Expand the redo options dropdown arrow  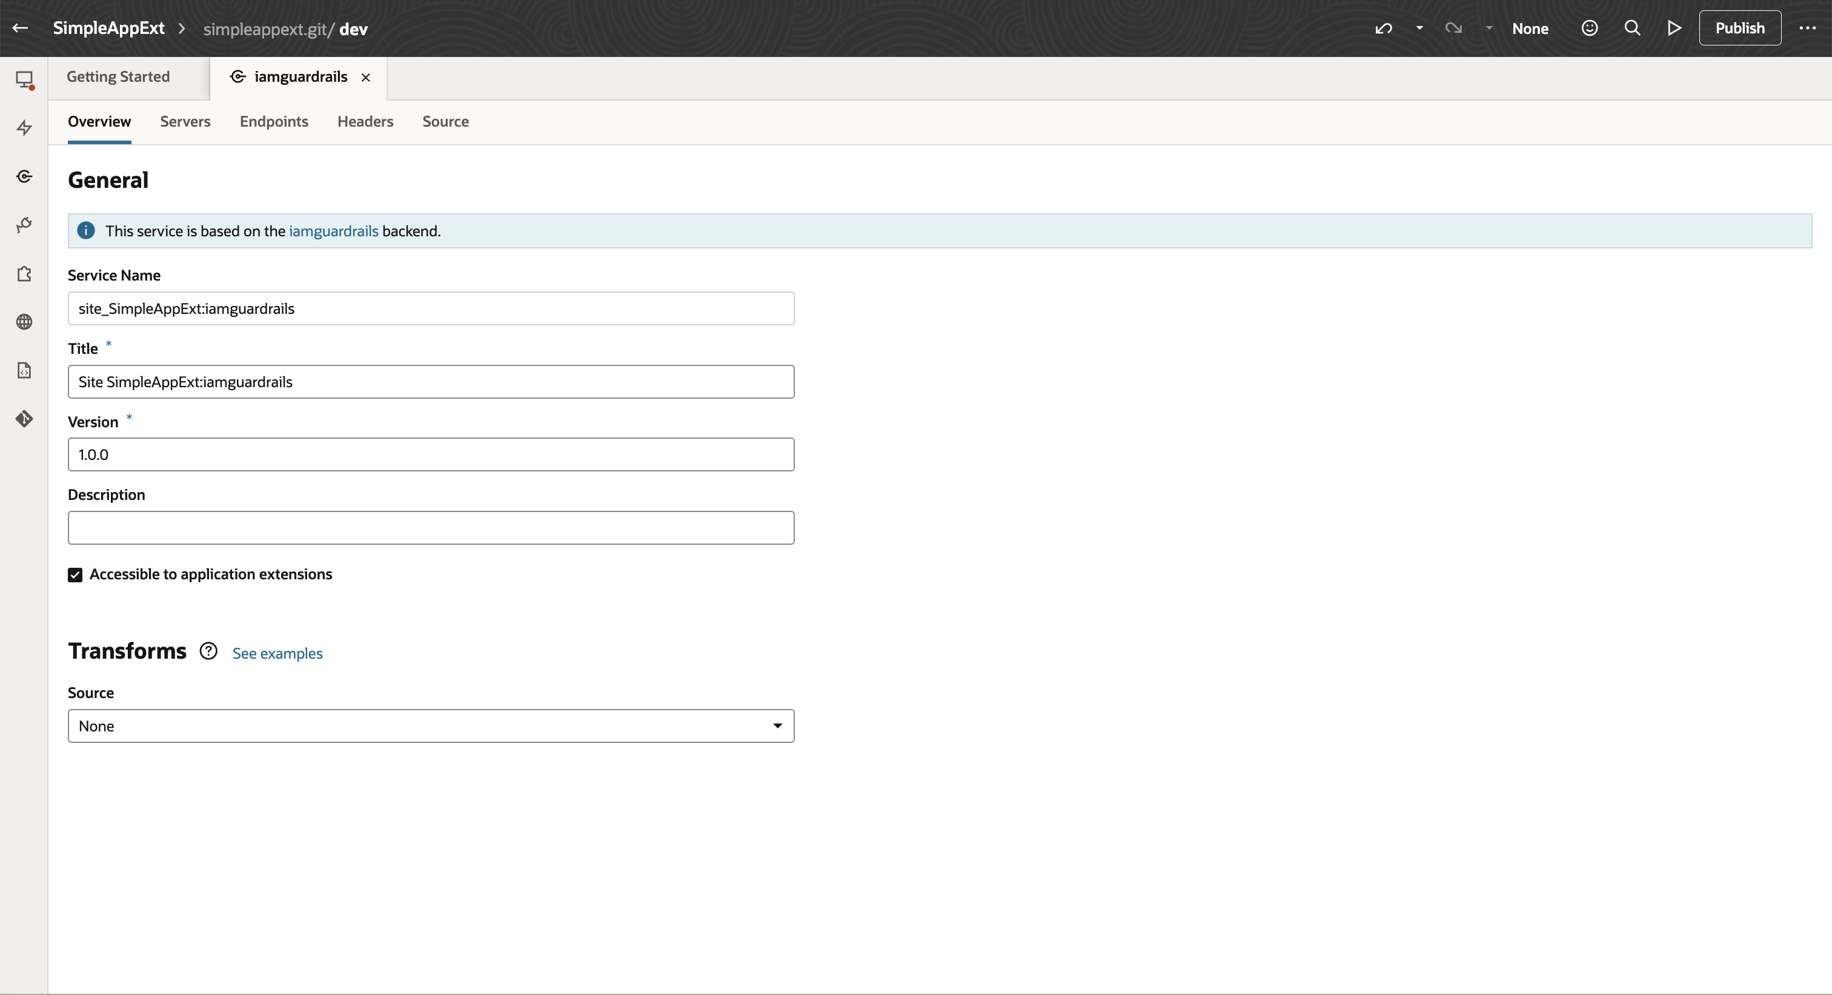pyautogui.click(x=1490, y=28)
